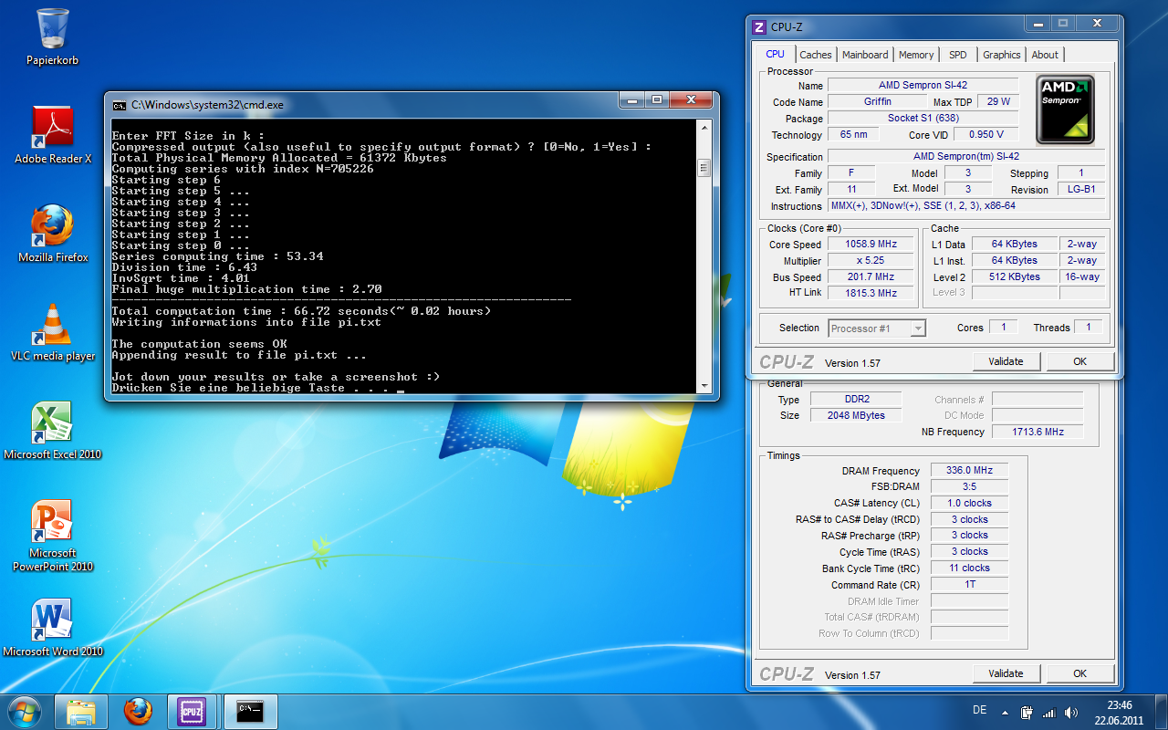The width and height of the screenshot is (1168, 730).
Task: Click the Technology value '65 nm'
Action: pyautogui.click(x=854, y=135)
